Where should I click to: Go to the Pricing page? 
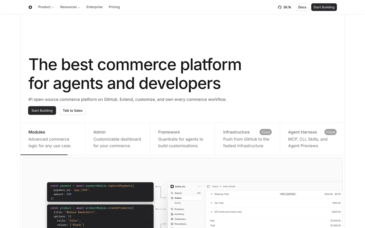(114, 7)
